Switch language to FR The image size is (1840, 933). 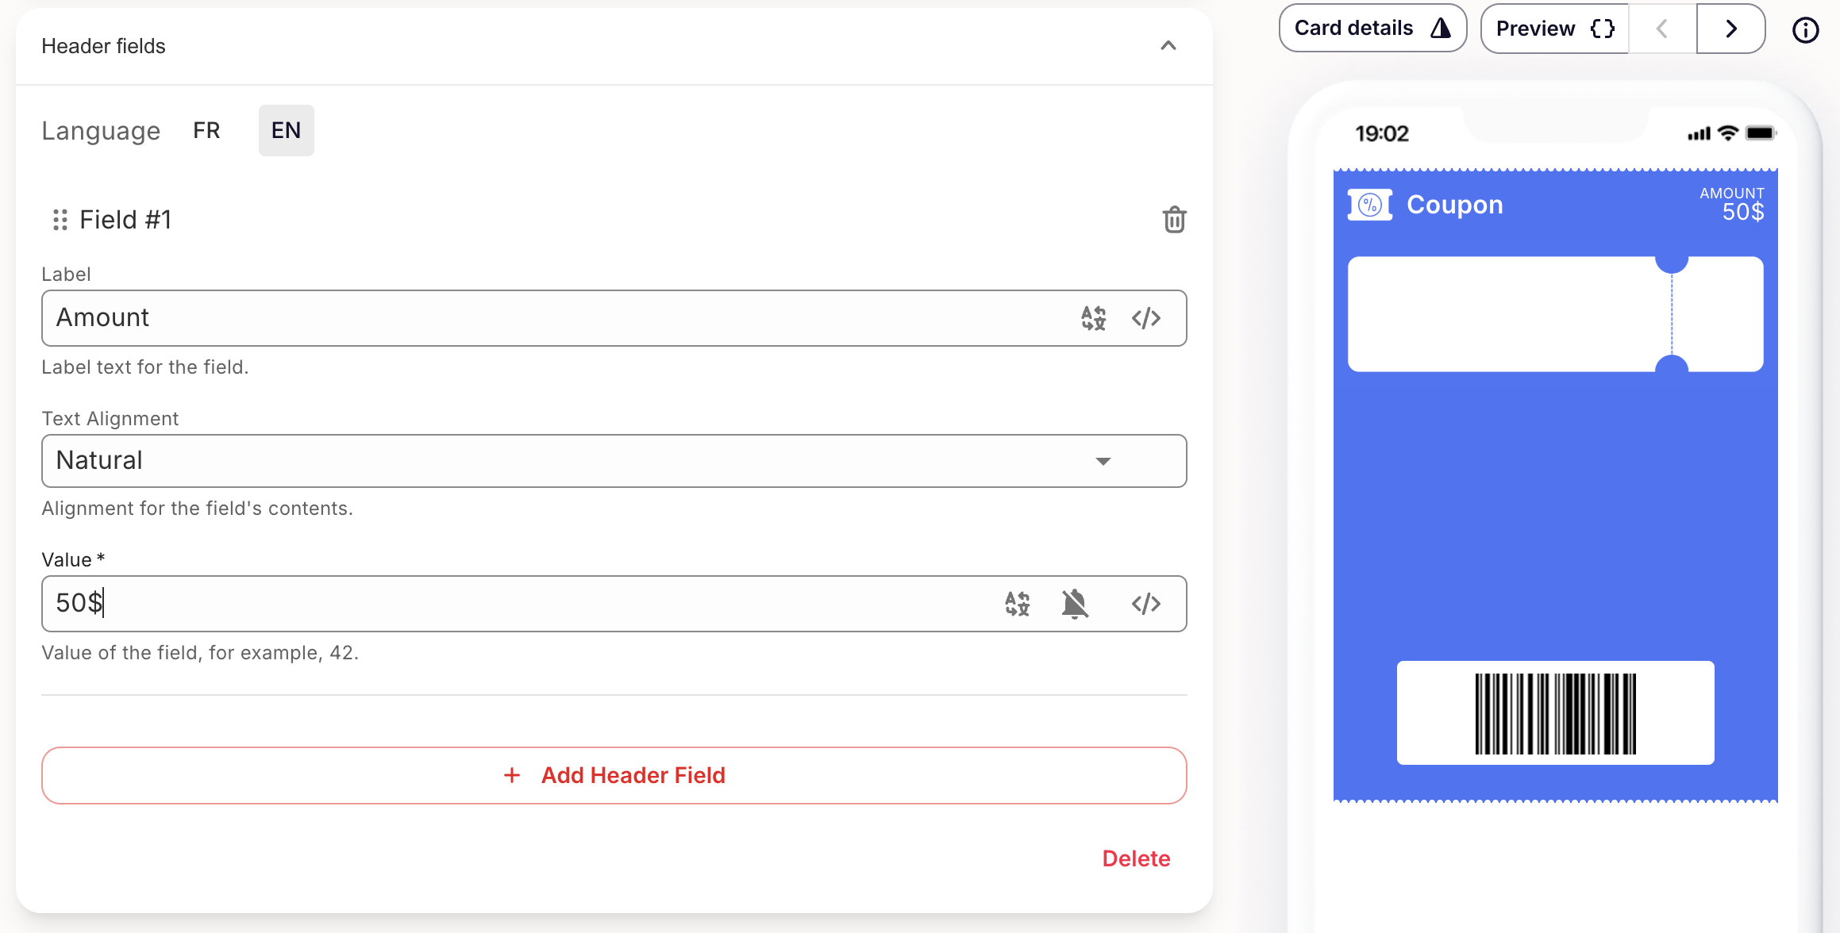coord(206,130)
